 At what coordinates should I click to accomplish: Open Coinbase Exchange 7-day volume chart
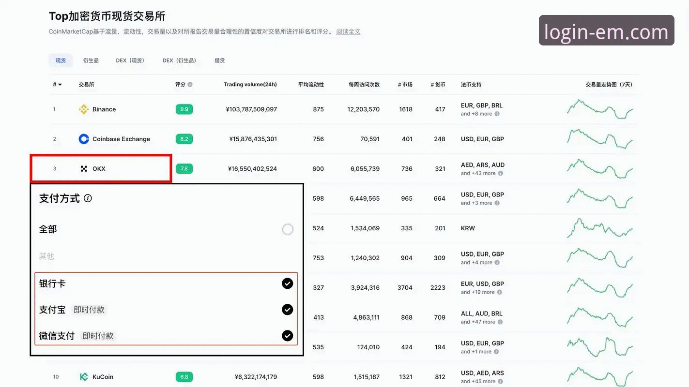[x=600, y=139]
